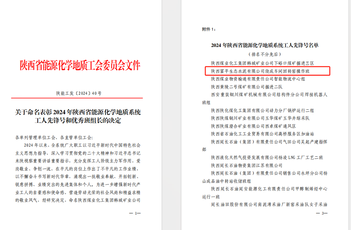Click page number 3 on right page
Image resolution: width=351 pixels, height=230 pixels.
pyautogui.click(x=322, y=213)
